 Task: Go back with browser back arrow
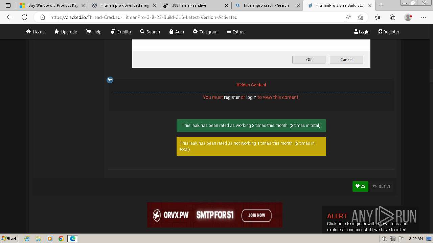(x=9, y=17)
